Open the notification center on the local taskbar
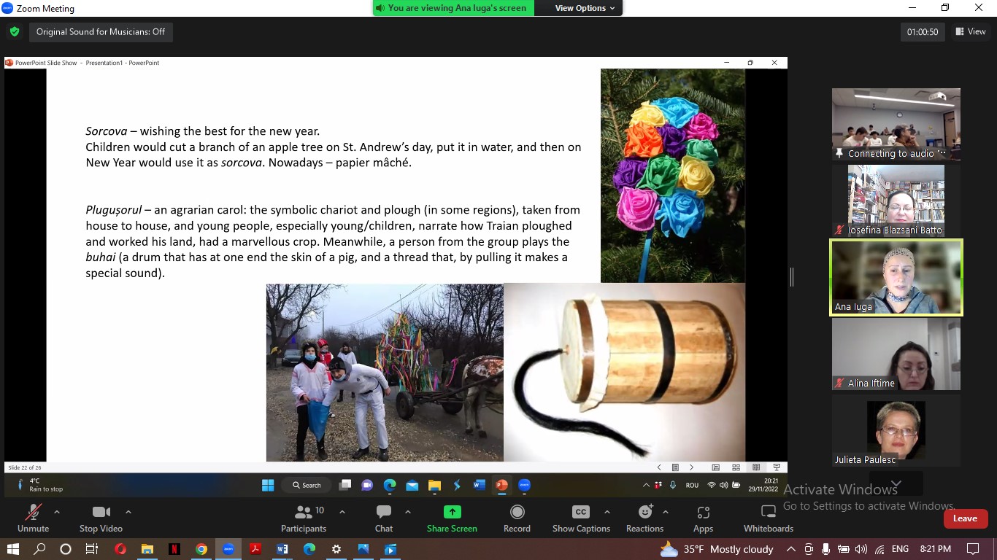The image size is (997, 560). point(973,549)
